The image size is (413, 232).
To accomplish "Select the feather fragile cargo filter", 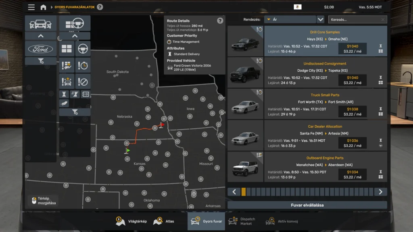I will [64, 104].
